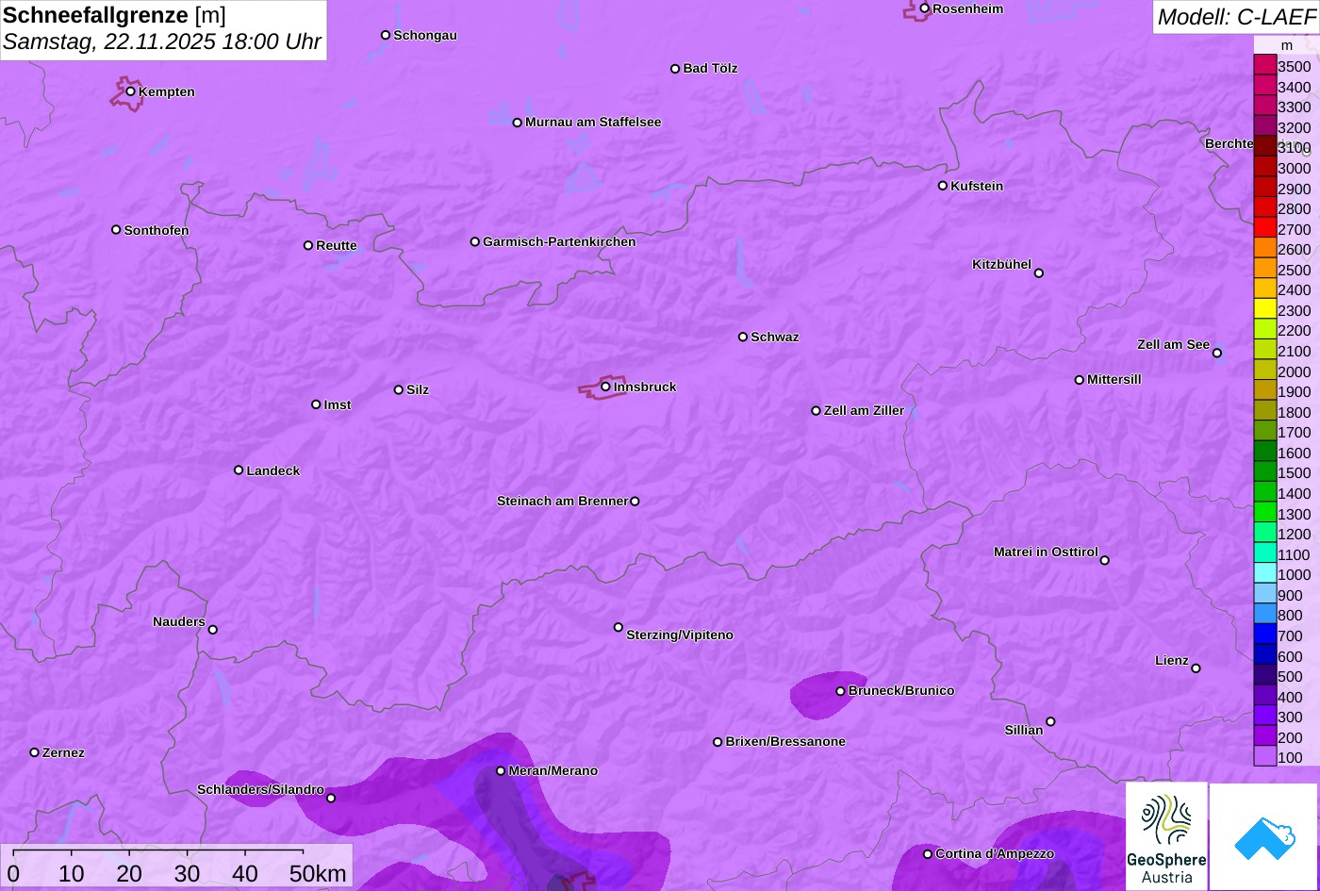This screenshot has height=891, width=1320.
Task: Select the Kufstein location marker
Action: coord(942,186)
